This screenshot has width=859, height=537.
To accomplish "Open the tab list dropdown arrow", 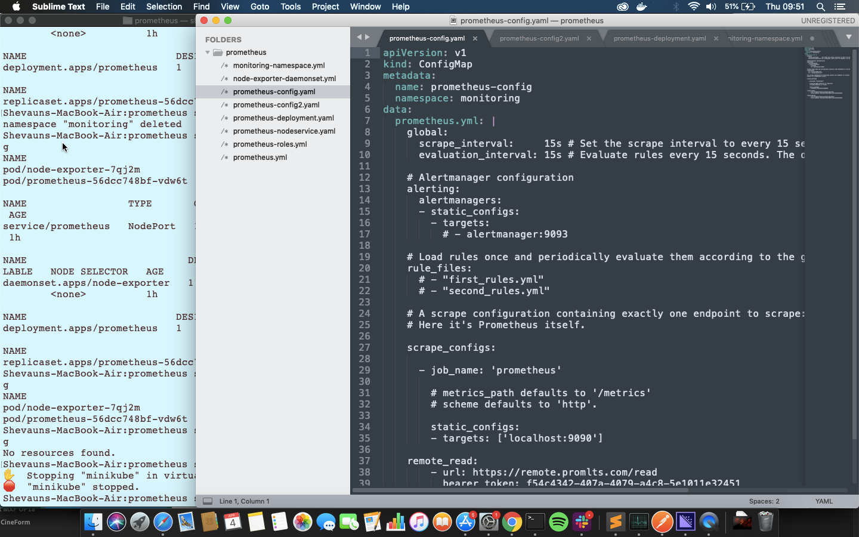I will coord(849,37).
